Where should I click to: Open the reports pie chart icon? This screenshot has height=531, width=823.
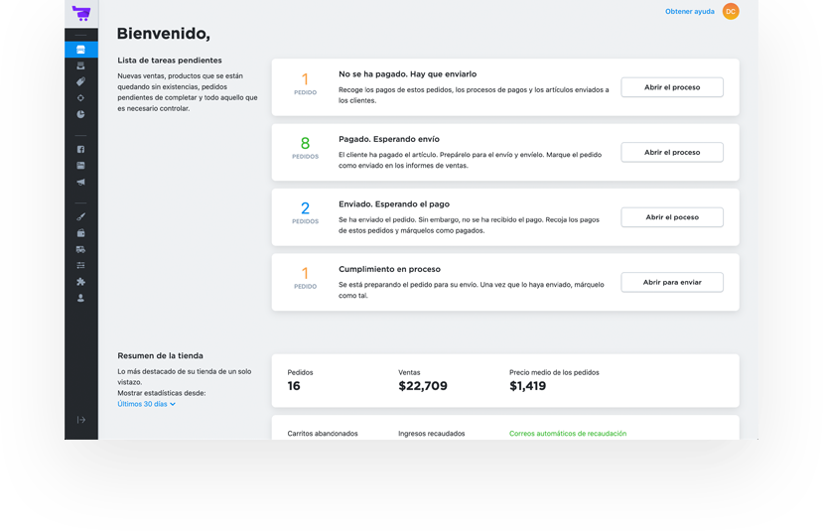click(80, 114)
